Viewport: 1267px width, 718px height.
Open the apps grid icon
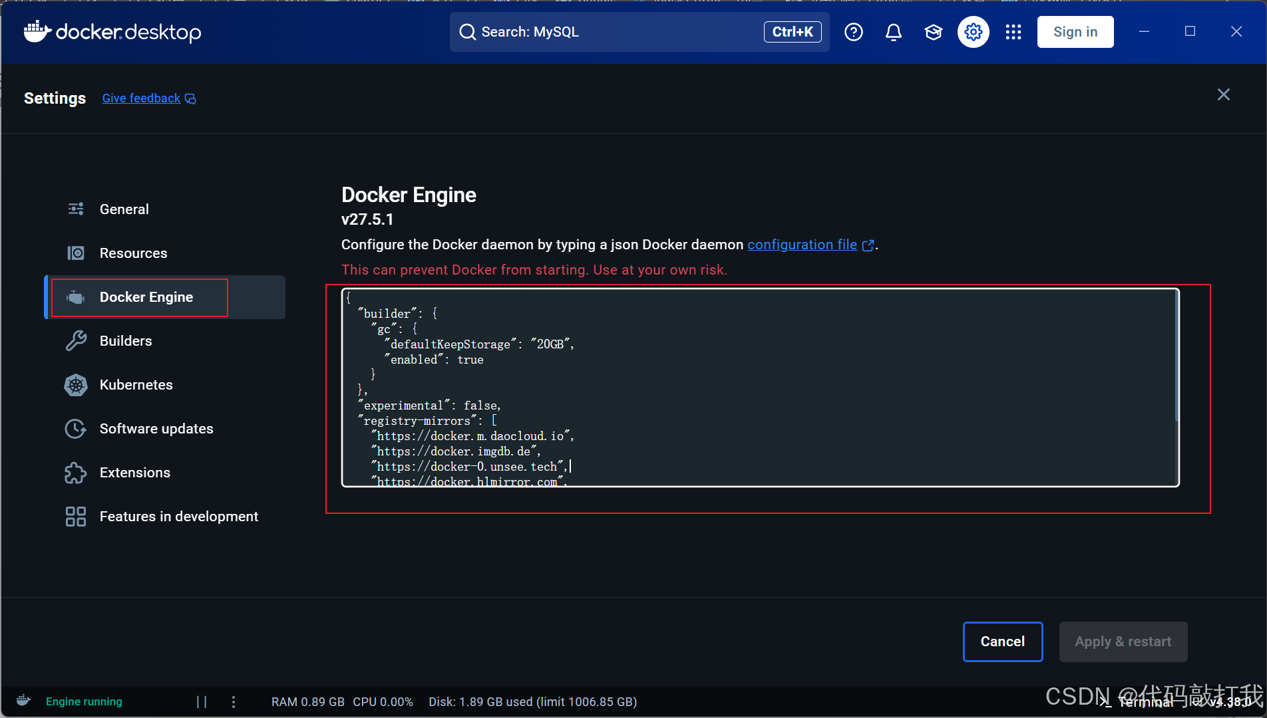click(1013, 31)
